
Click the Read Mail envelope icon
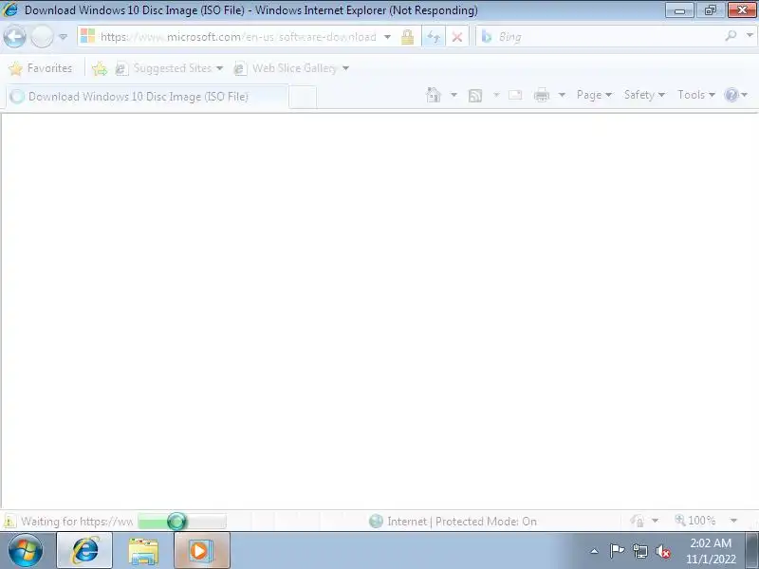coord(515,95)
